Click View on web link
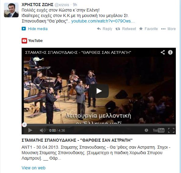The width and height of the screenshot is (181, 173). [34, 168]
